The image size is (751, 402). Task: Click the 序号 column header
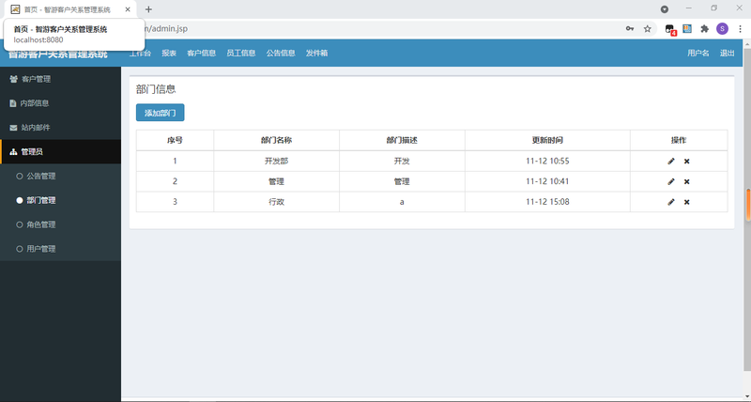[x=175, y=140]
